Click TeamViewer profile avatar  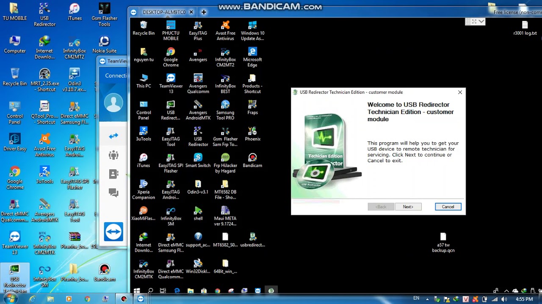pos(113,103)
